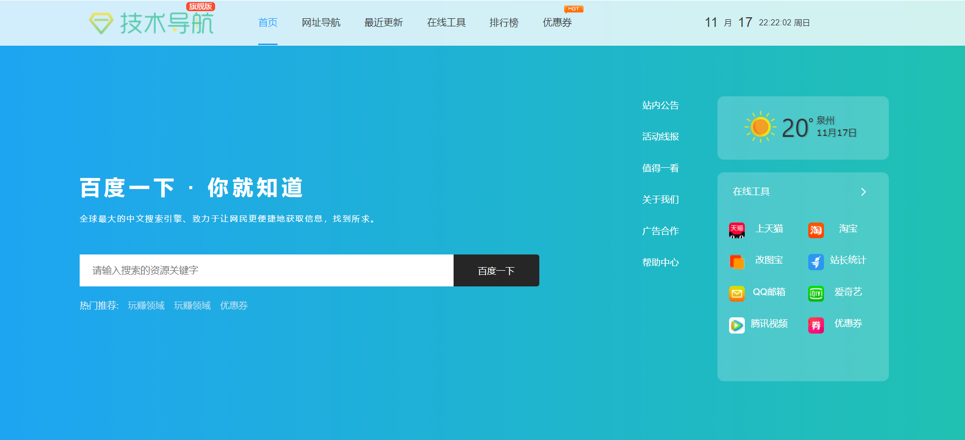Click the 优惠券 hot recommendation link
This screenshot has width=965, height=440.
[234, 306]
